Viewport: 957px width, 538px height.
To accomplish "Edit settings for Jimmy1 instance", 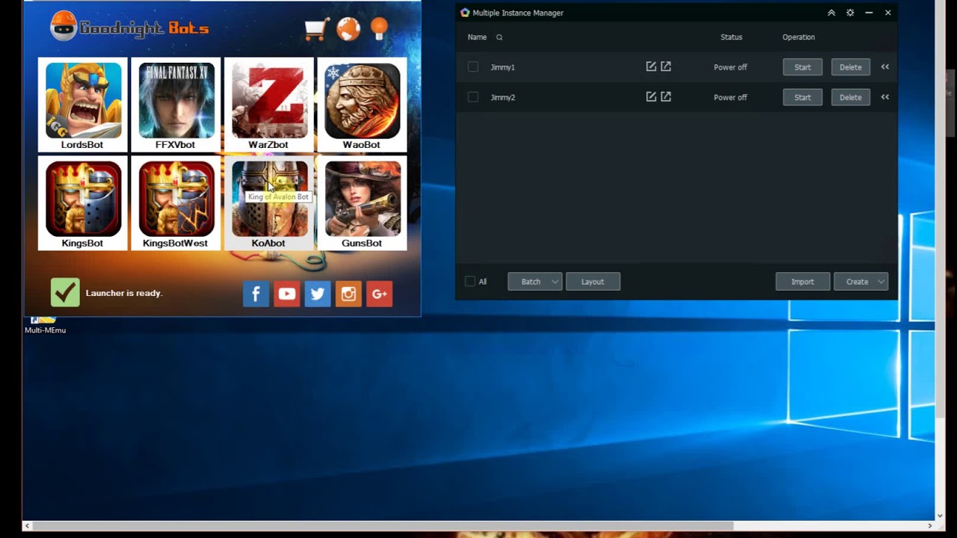I will pos(651,67).
